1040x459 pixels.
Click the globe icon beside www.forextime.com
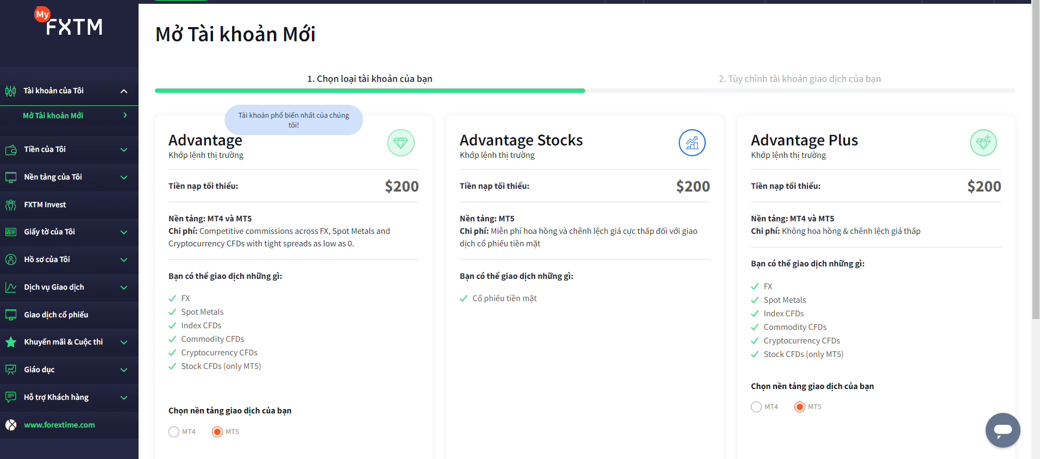pyautogui.click(x=11, y=425)
